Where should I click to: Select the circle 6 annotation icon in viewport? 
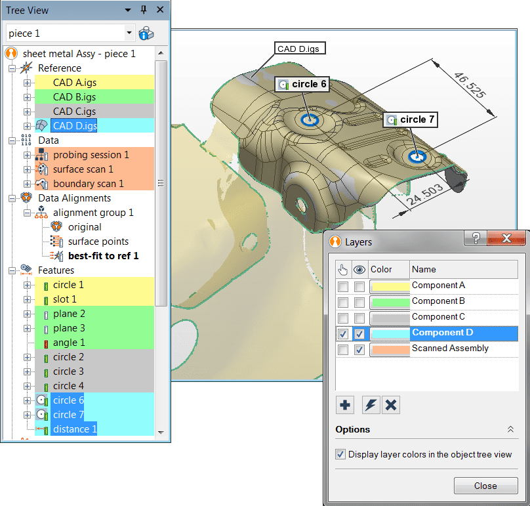283,84
